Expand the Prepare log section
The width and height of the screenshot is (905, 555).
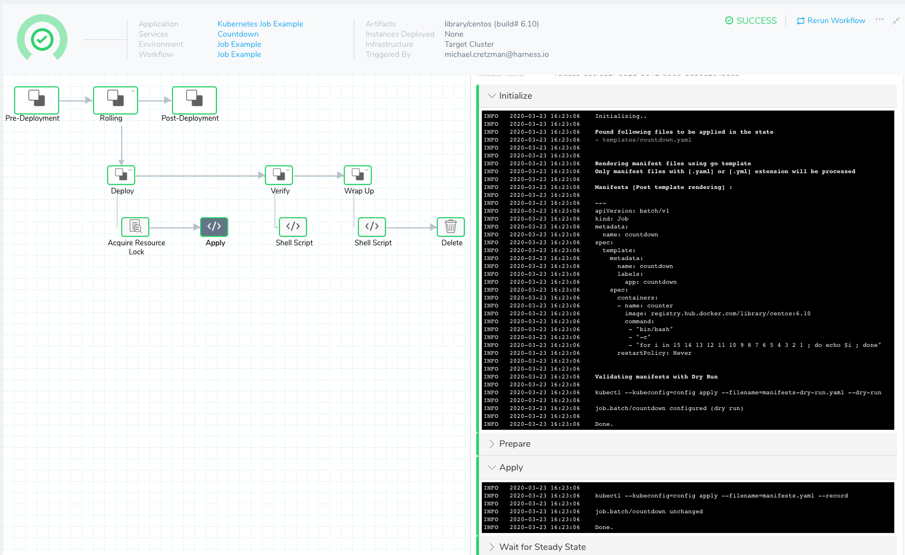[x=687, y=444]
